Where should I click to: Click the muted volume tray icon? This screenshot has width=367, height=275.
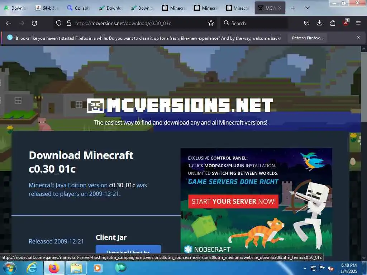331,269
